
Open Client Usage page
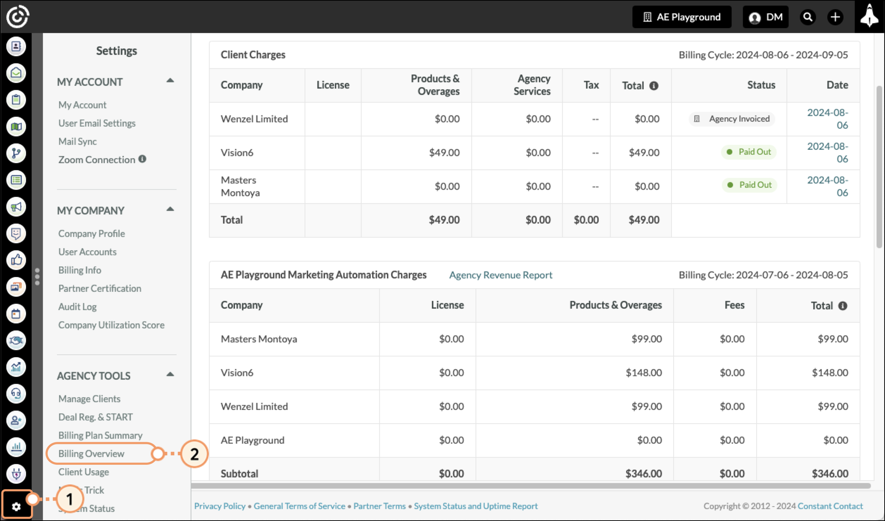84,472
